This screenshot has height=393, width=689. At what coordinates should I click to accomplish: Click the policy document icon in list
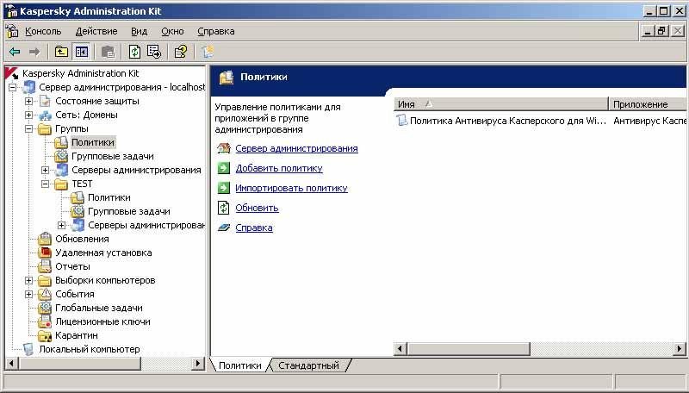pyautogui.click(x=401, y=120)
